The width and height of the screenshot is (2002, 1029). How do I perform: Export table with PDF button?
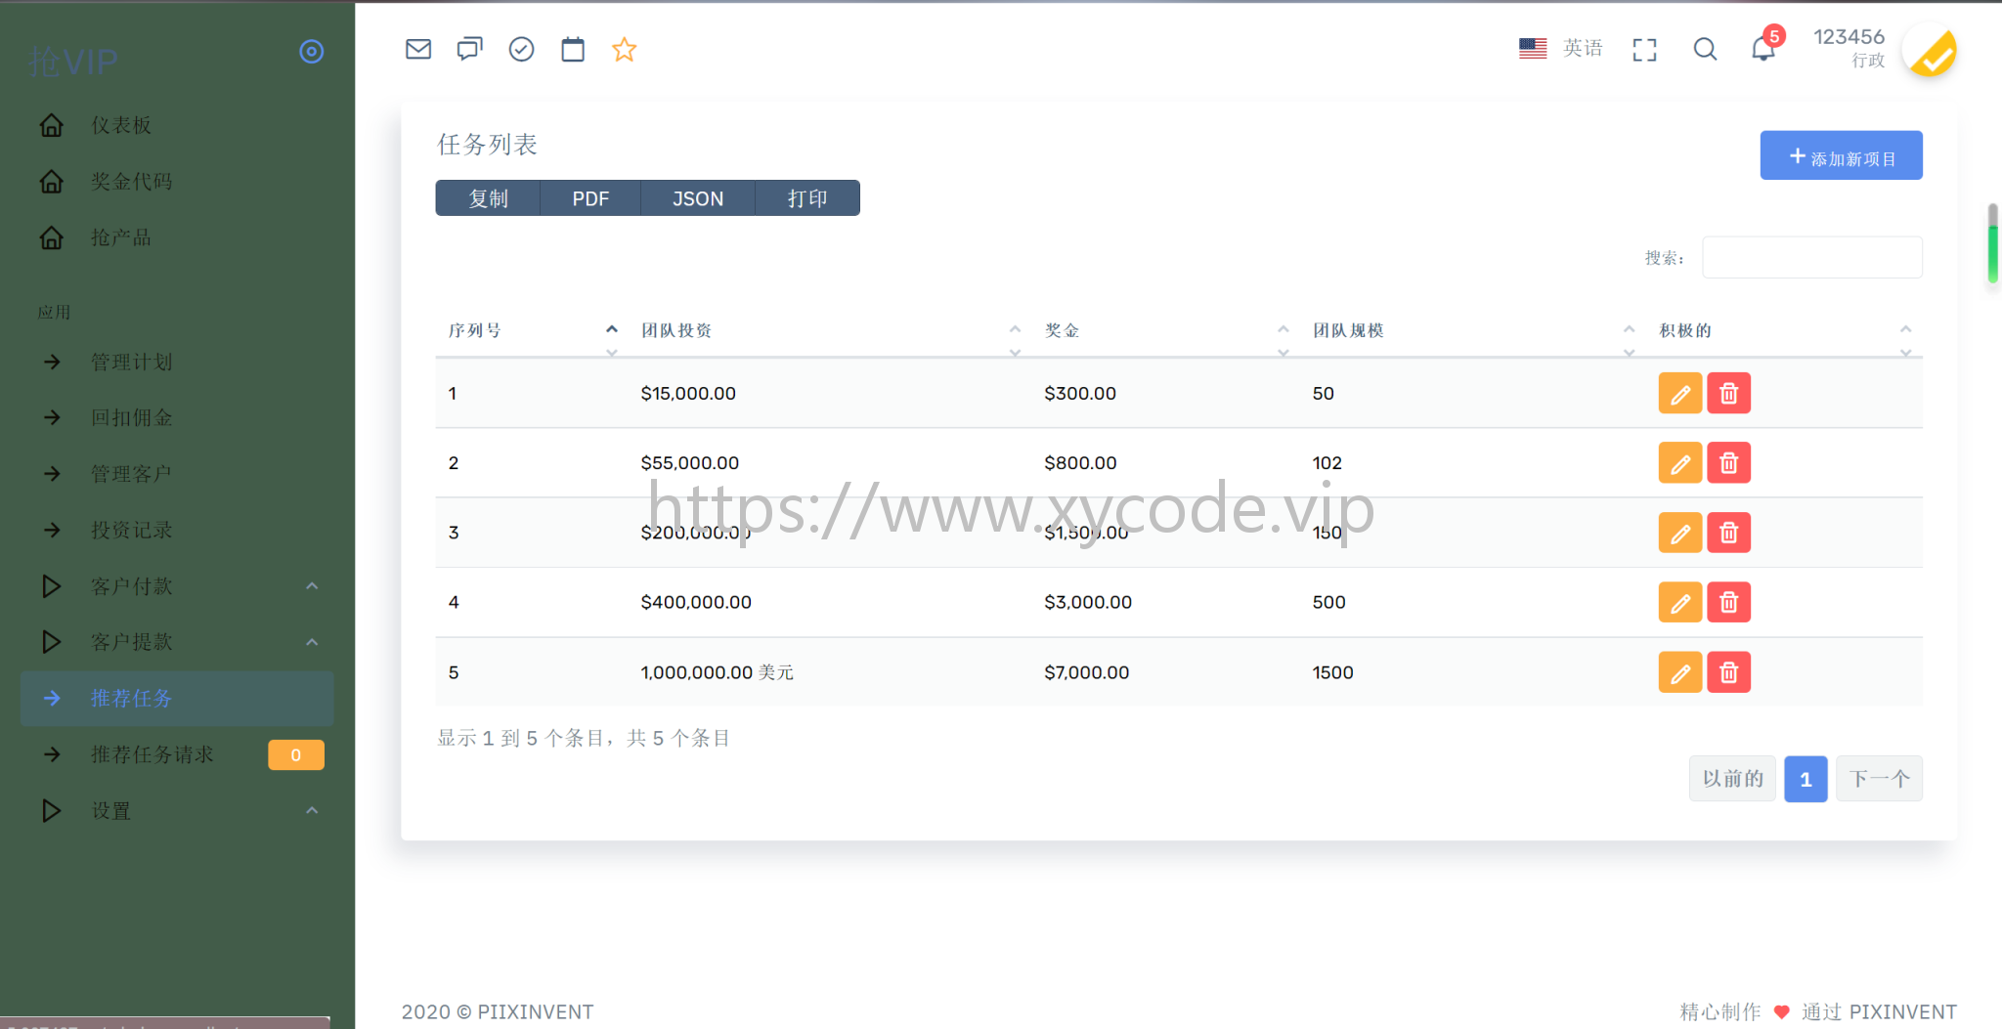click(x=590, y=198)
